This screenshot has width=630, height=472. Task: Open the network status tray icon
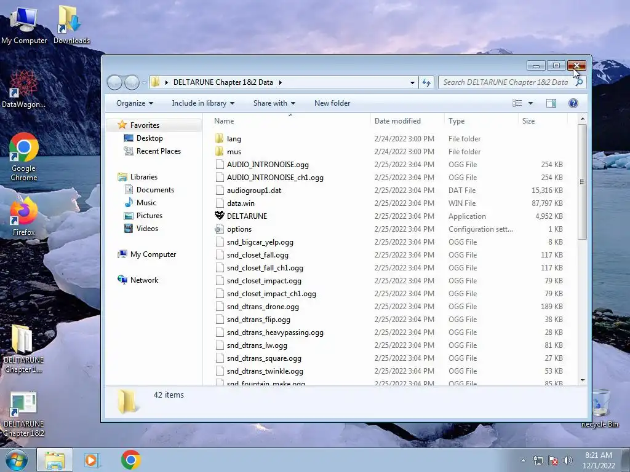[x=538, y=460]
